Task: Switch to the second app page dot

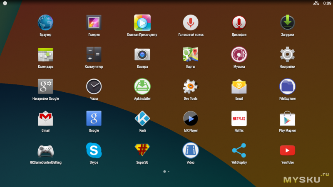Action: (169, 172)
